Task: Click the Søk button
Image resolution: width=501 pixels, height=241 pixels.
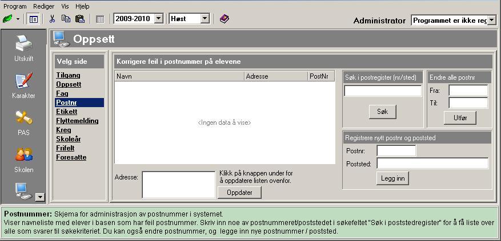Action: click(382, 112)
